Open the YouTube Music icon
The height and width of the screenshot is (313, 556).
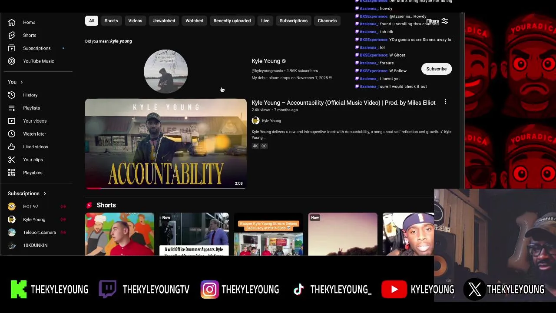[12, 61]
